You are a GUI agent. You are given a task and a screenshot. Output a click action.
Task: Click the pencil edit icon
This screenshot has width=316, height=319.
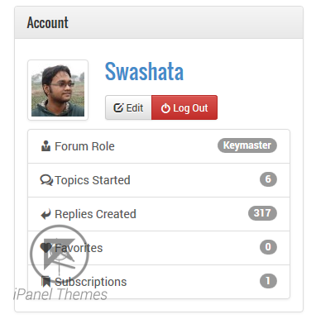(x=118, y=107)
